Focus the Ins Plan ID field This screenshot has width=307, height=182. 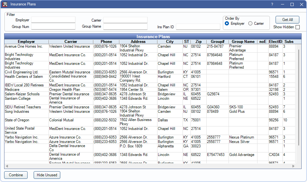coord(198,27)
